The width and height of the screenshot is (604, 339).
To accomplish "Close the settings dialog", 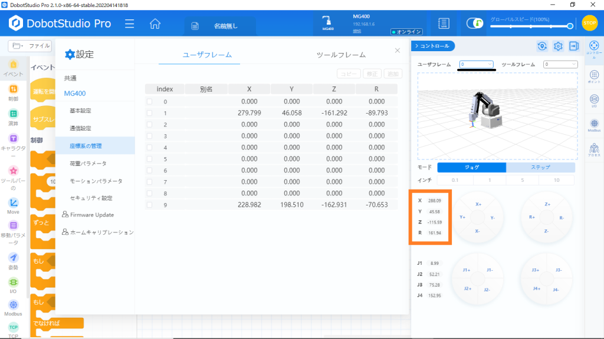I will coord(398,51).
